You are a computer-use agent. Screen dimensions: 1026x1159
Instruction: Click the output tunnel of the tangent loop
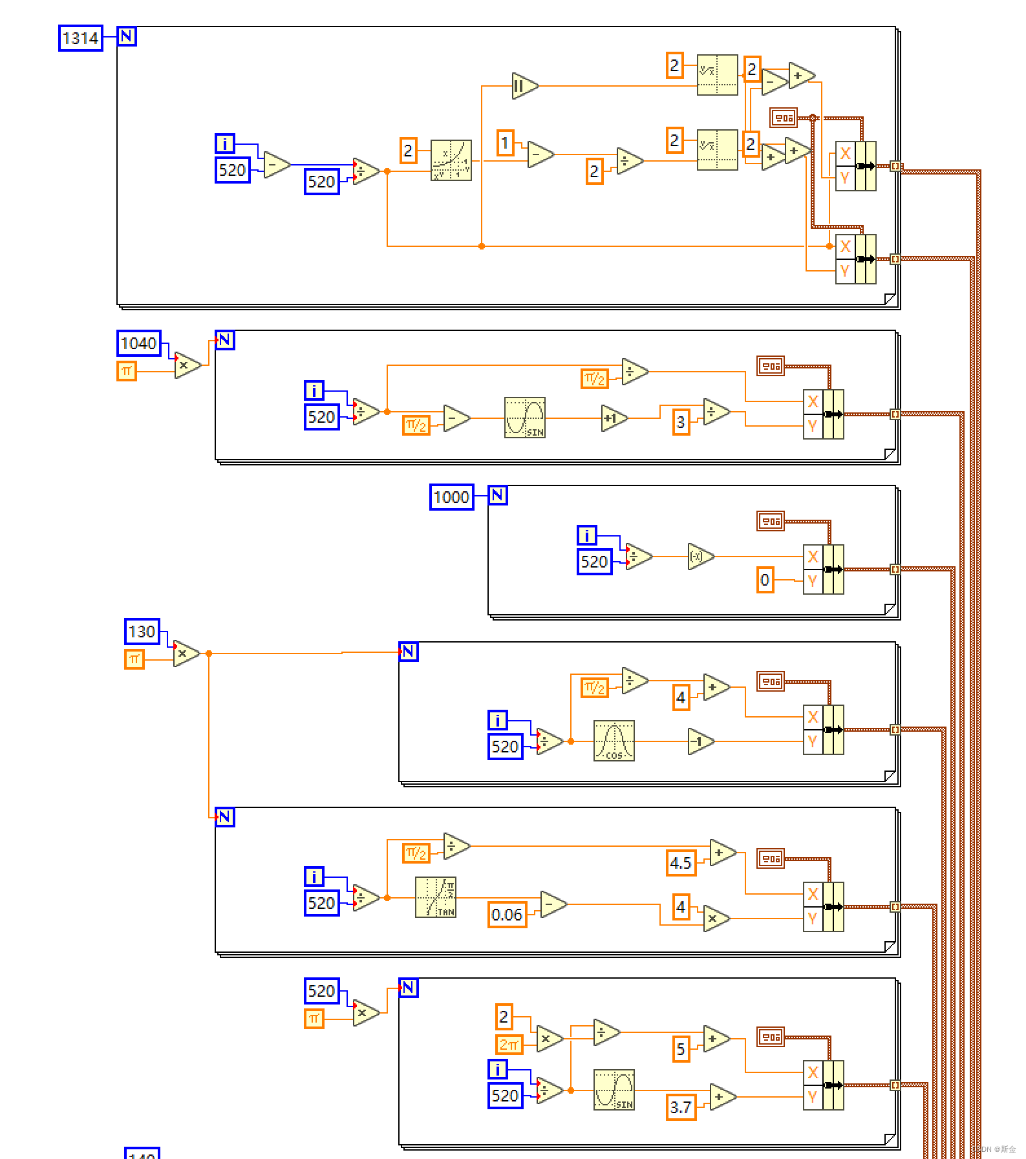(895, 907)
